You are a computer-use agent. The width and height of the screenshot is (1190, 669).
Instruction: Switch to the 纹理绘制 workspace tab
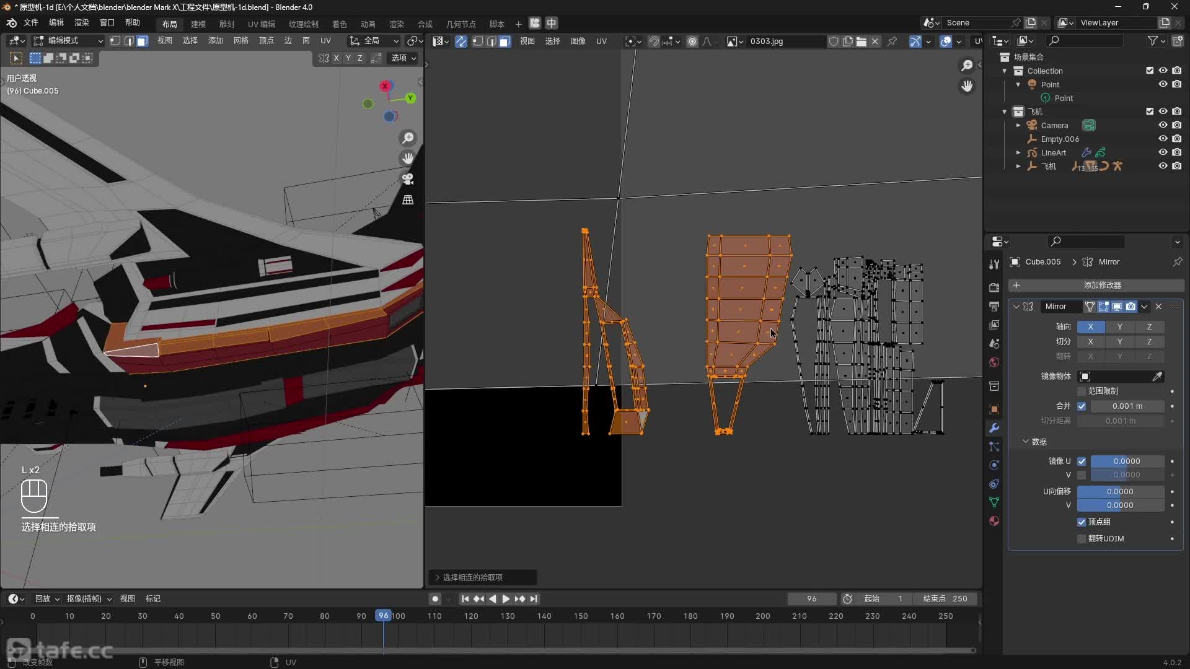pyautogui.click(x=304, y=24)
